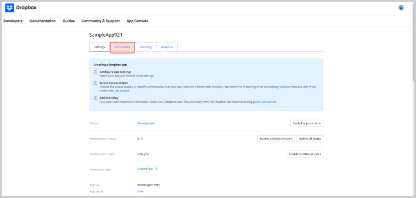This screenshot has height=198, width=416.
Task: Click the 'Select access scopes' step text
Action: pos(114,83)
